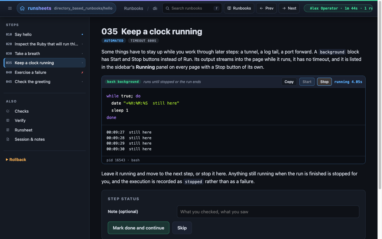Stop the running background block
This screenshot has width=382, height=239.
tap(324, 82)
